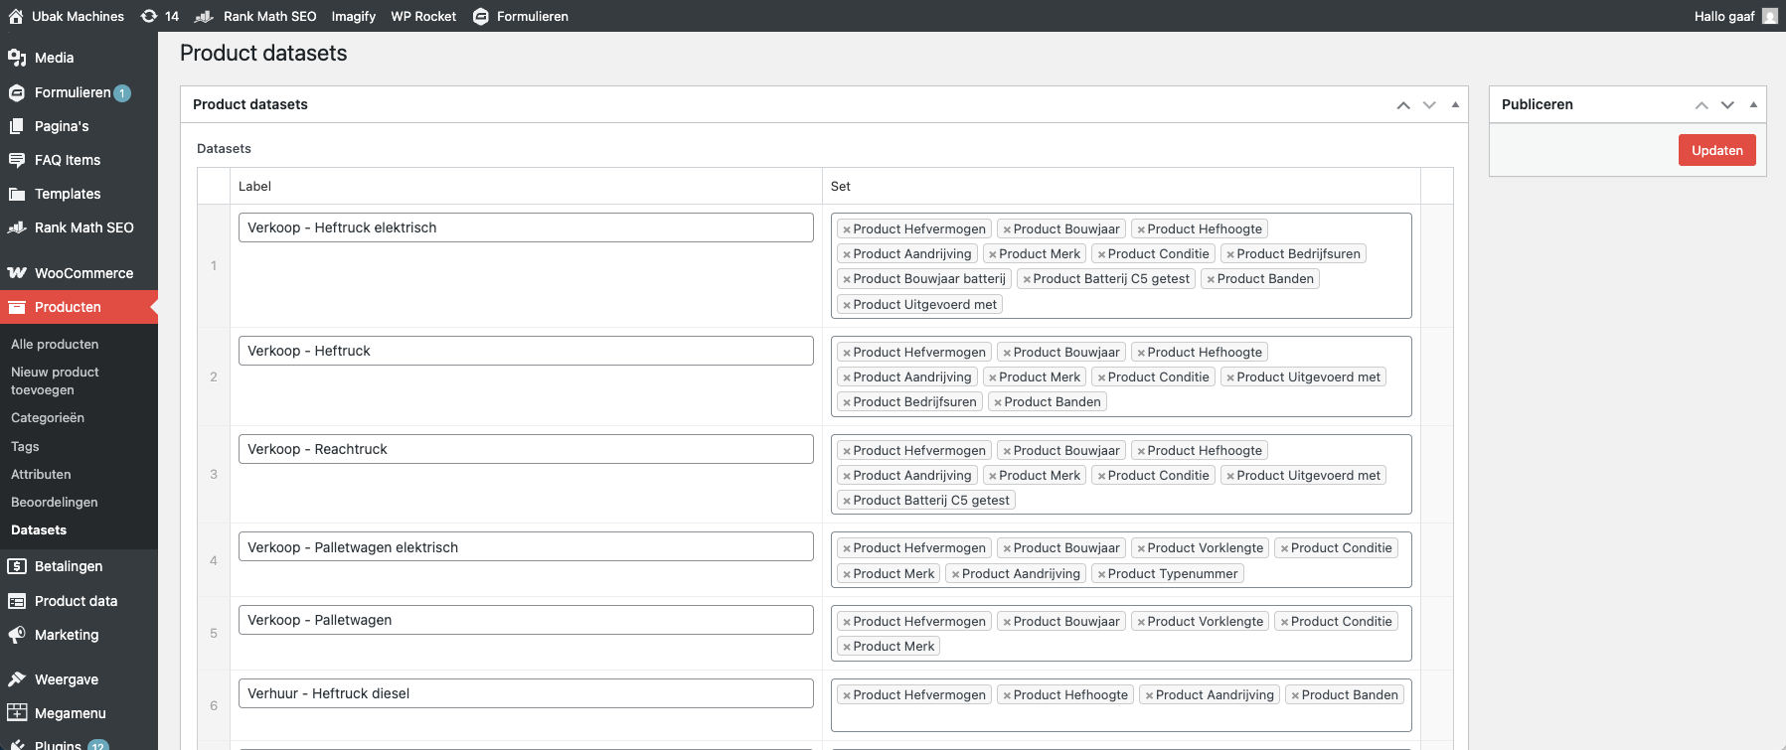Viewport: 1786px width, 750px height.
Task: Move Product datasets panel up with chevron
Action: pos(1403,104)
